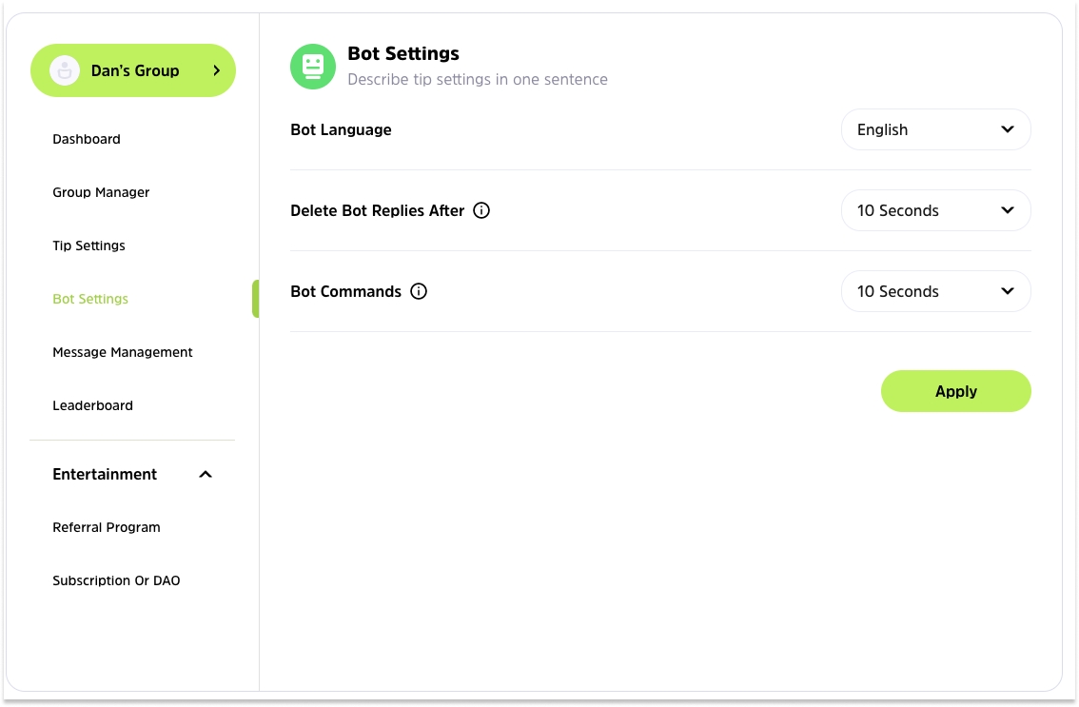
Task: Open the Bot Commands dropdown
Action: 936,291
